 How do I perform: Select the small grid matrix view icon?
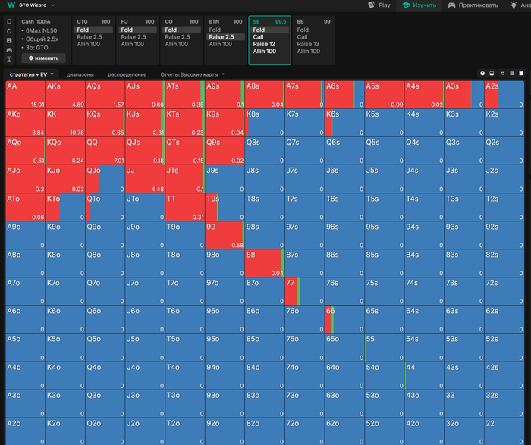502,74
